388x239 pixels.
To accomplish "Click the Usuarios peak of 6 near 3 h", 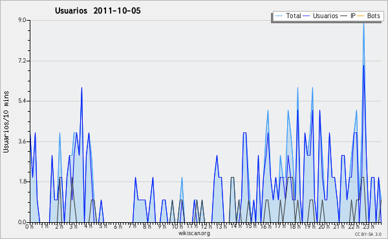I will [x=81, y=87].
